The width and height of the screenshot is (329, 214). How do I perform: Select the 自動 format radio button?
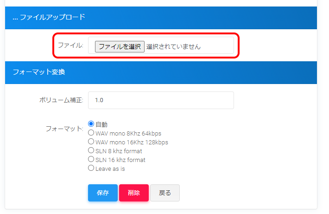click(91, 124)
